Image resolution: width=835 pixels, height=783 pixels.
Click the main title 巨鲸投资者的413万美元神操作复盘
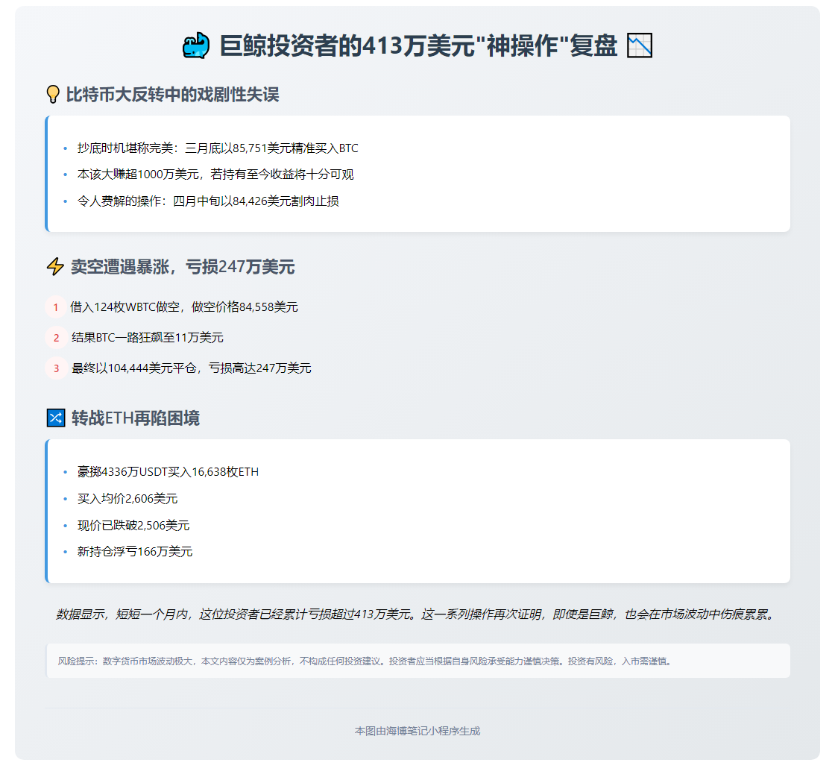[x=417, y=45]
